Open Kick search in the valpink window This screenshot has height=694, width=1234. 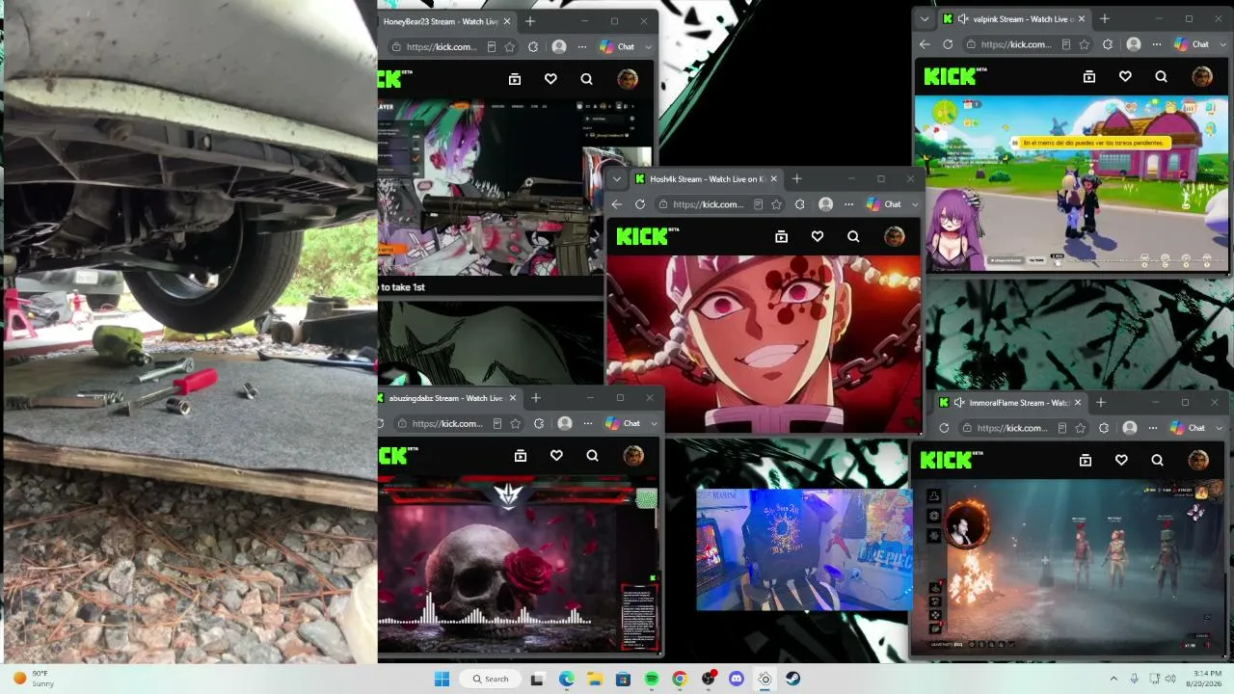(x=1161, y=76)
